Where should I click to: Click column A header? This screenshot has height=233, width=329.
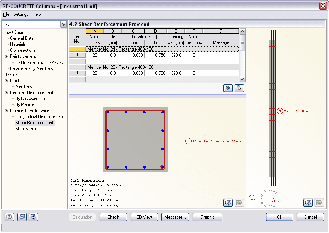coord(95,31)
